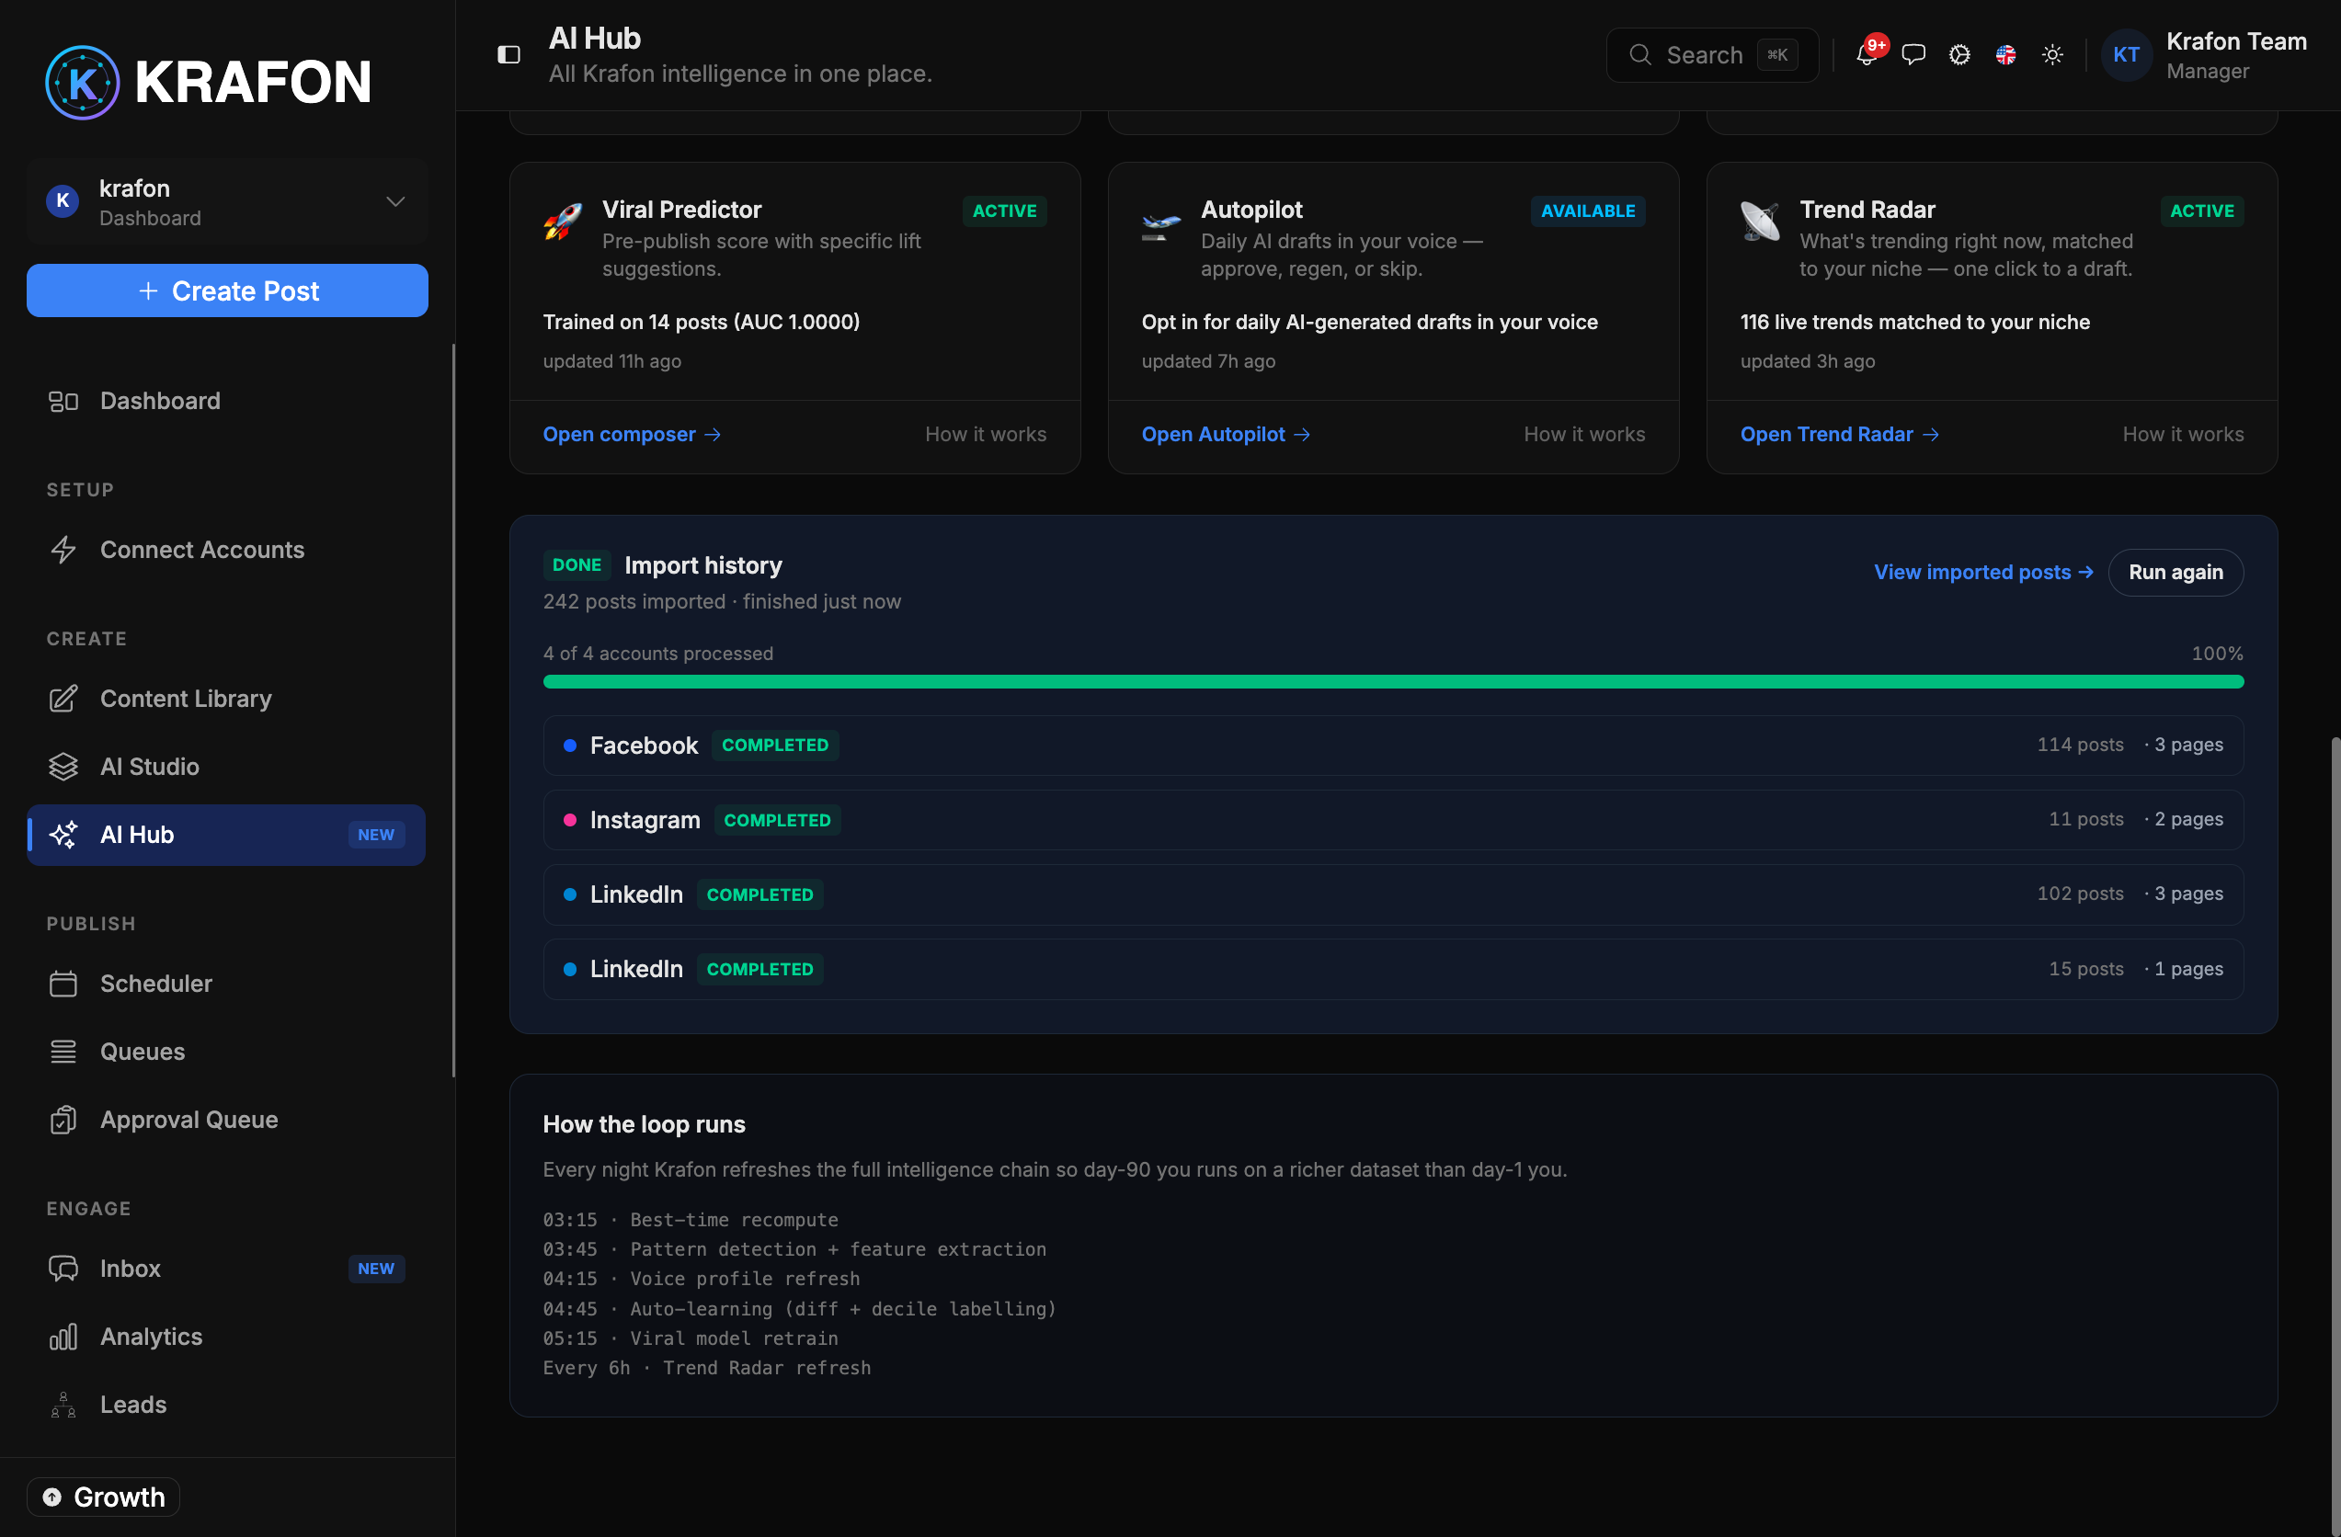The height and width of the screenshot is (1537, 2341).
Task: Click the sidebar scrollbar
Action: tap(453, 710)
